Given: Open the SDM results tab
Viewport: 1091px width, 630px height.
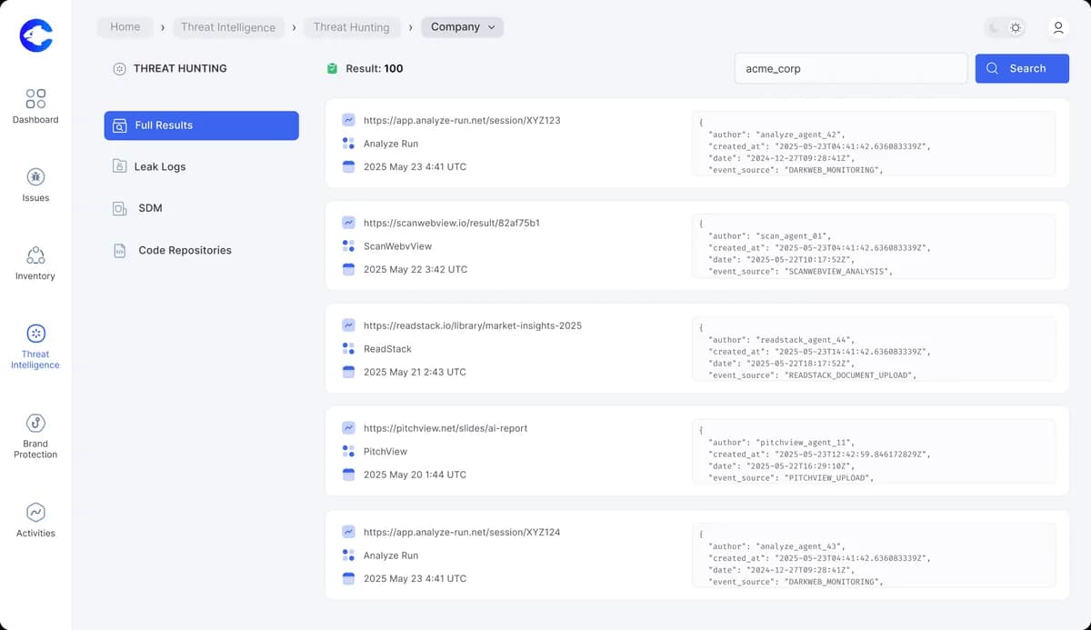Looking at the screenshot, I should click(149, 208).
